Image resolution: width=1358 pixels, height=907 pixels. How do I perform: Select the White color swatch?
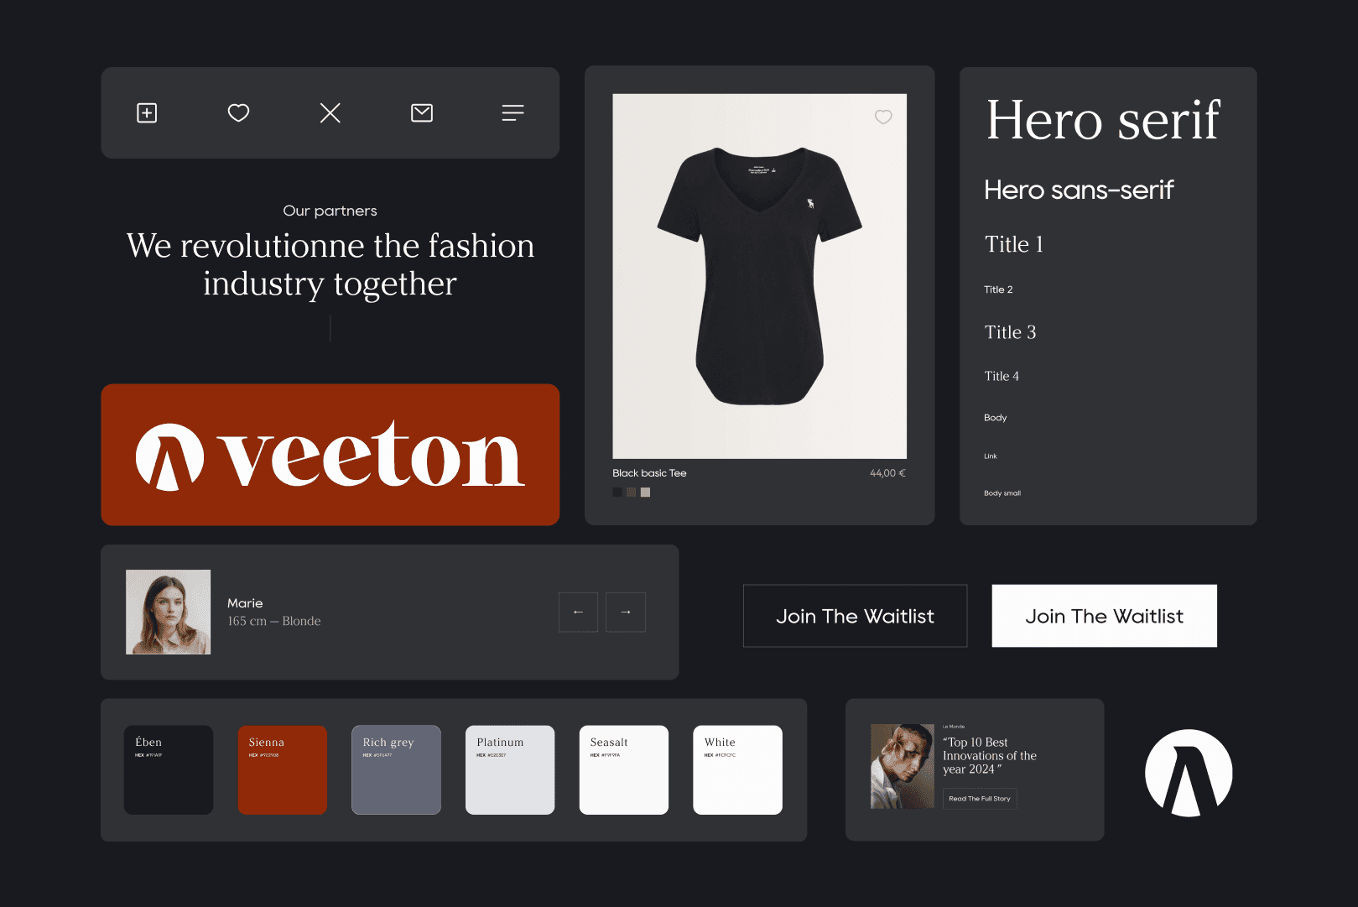pos(738,769)
